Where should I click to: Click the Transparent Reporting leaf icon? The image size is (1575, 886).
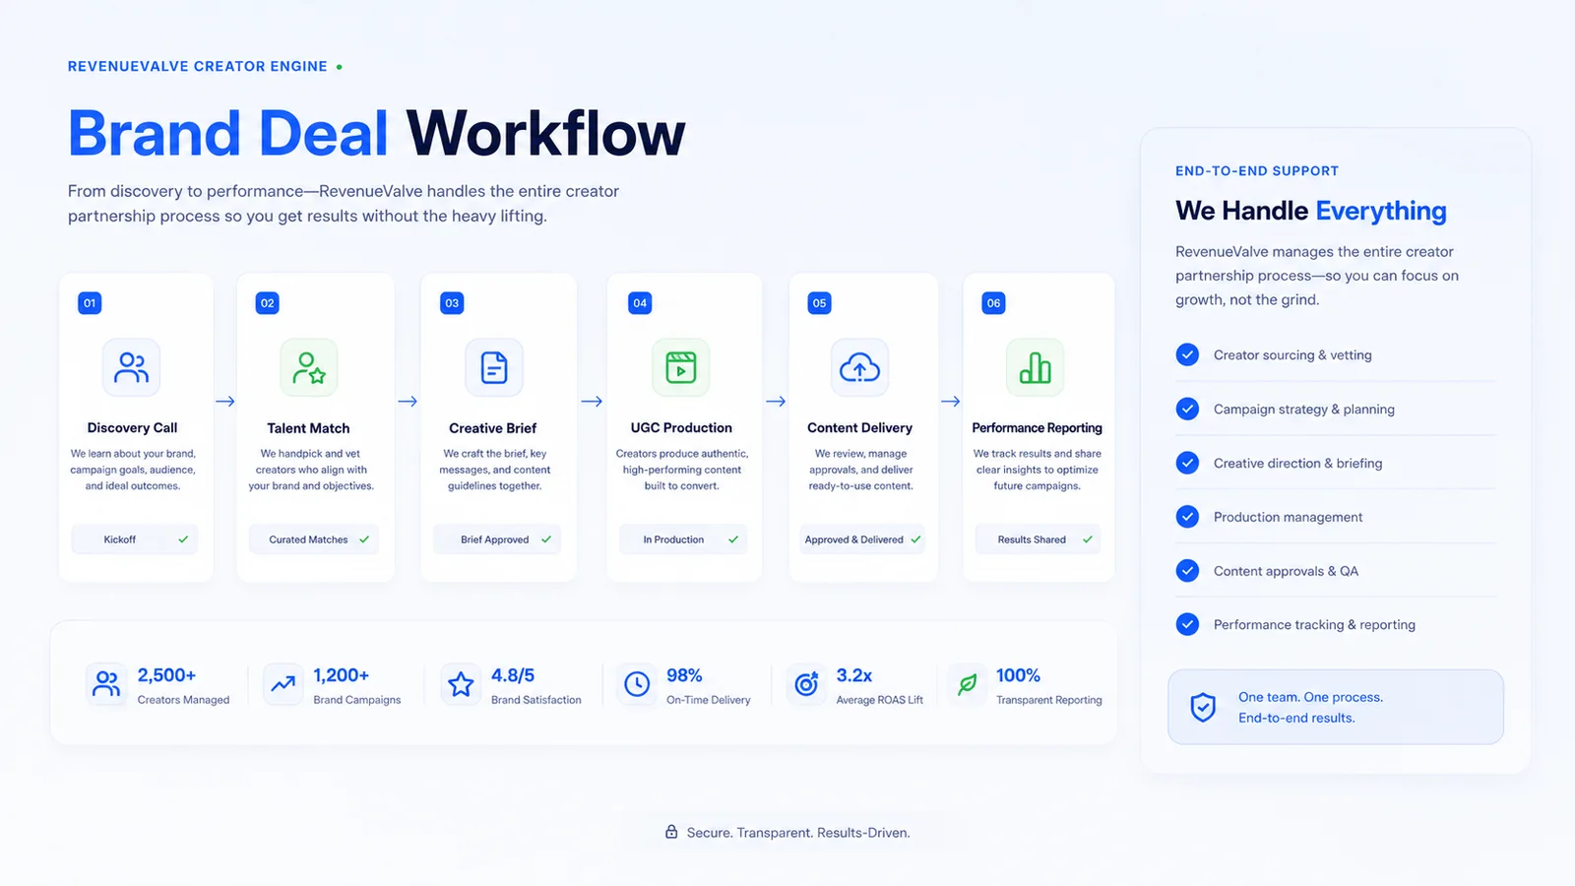tap(968, 683)
